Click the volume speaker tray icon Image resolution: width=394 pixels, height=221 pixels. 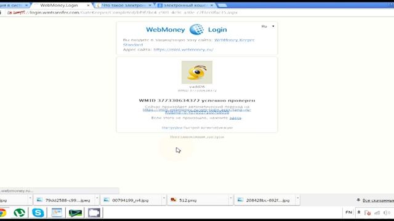387,213
